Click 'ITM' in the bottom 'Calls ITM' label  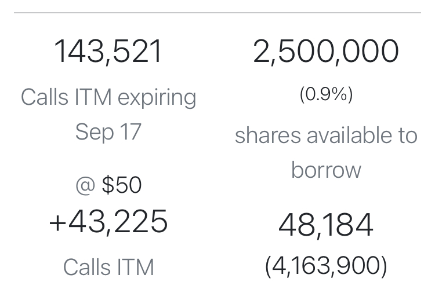133,267
